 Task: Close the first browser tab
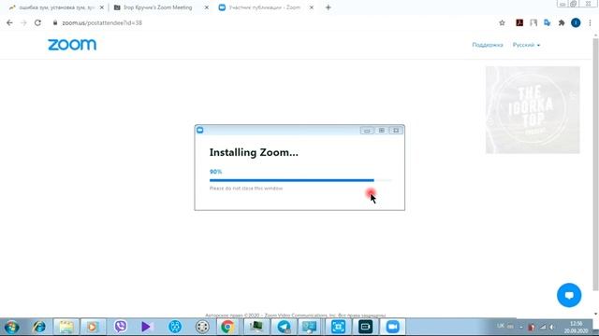coord(102,7)
